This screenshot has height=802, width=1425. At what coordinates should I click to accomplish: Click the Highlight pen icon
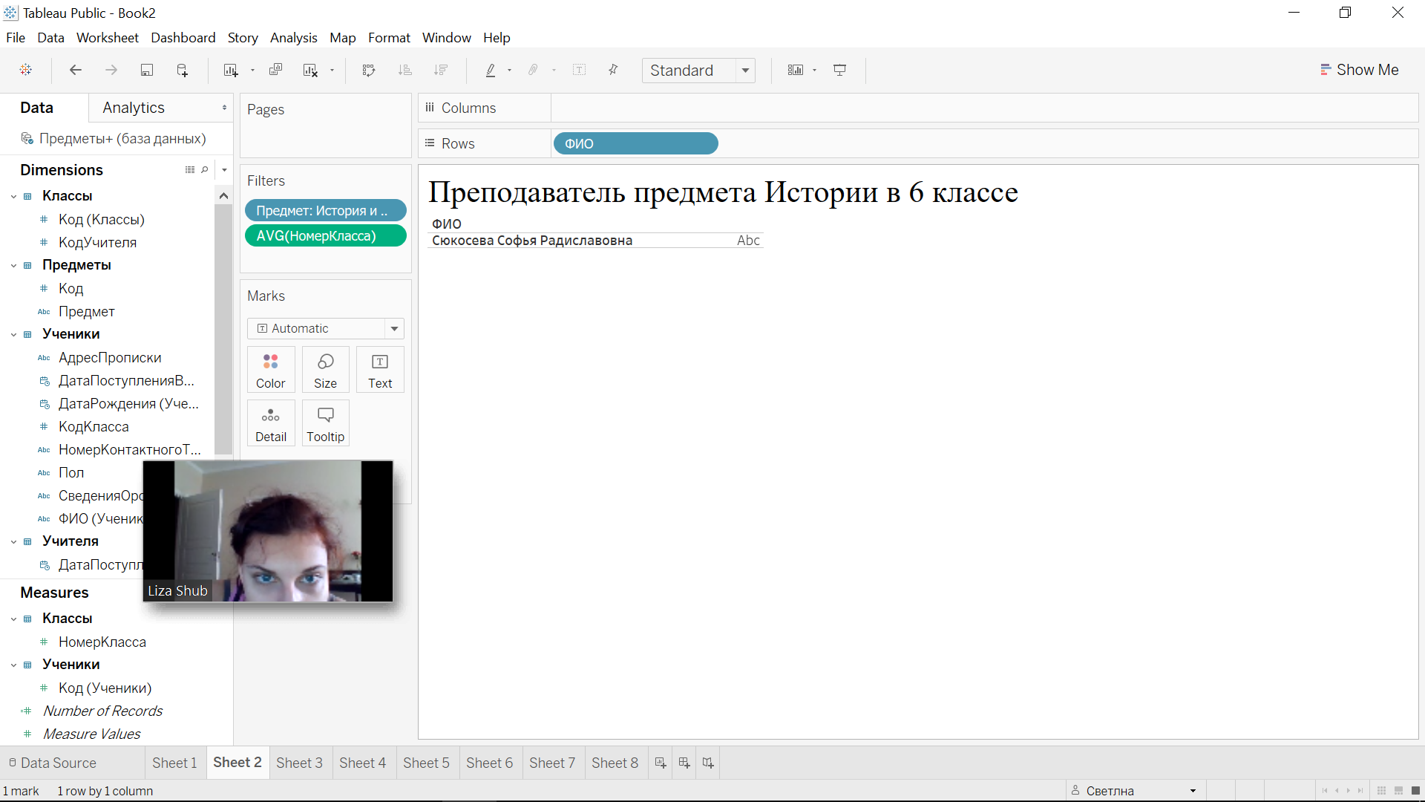[491, 70]
